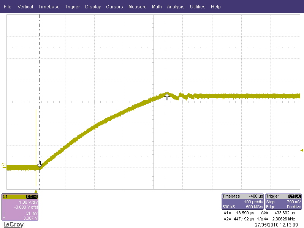Click the 500 MS/s sample rate
The height and width of the screenshot is (228, 304).
coord(255,207)
